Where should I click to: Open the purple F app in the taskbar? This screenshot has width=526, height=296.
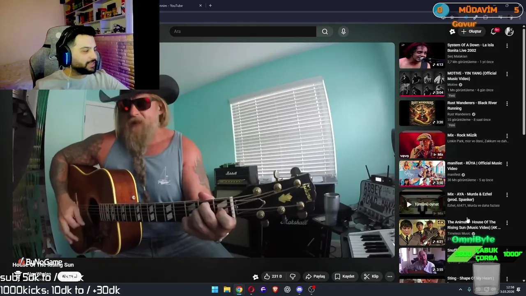click(263, 289)
